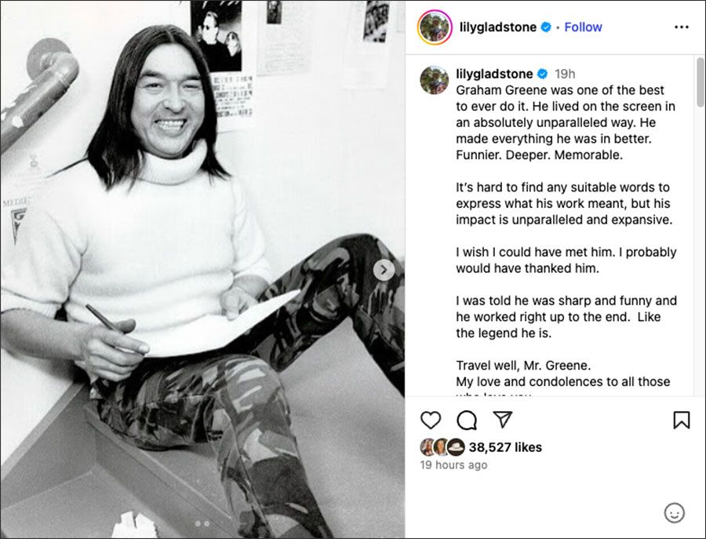Share post via the paper plane icon

(503, 421)
